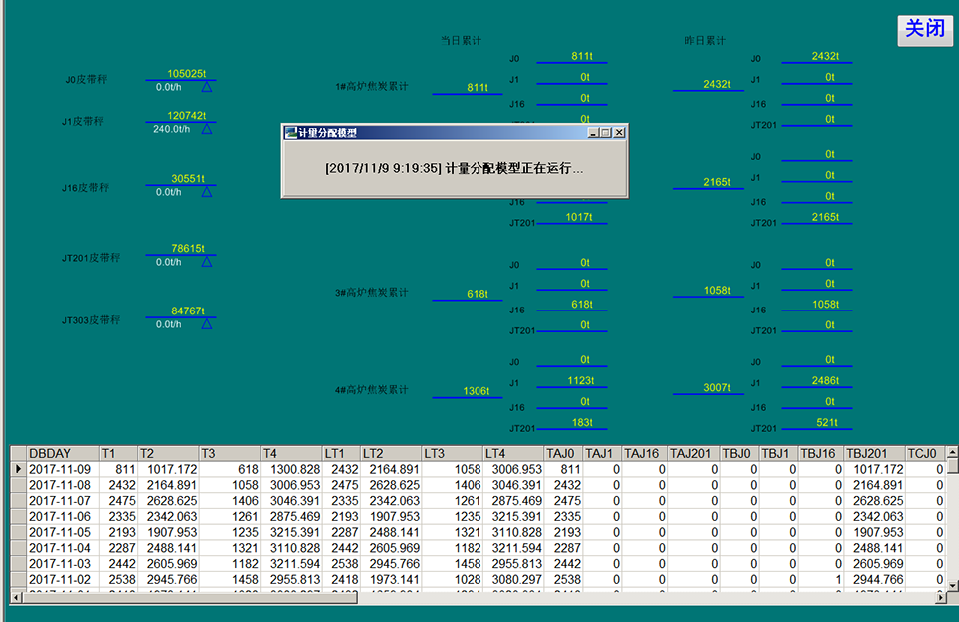Maximize the 计量分配模型 dialog
The height and width of the screenshot is (622, 959).
click(x=606, y=132)
